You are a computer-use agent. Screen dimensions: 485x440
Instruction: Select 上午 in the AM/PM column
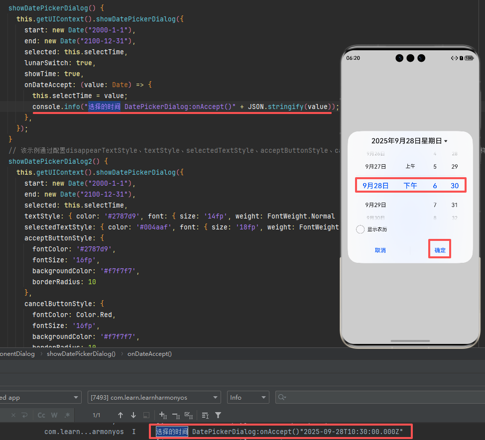tap(410, 166)
